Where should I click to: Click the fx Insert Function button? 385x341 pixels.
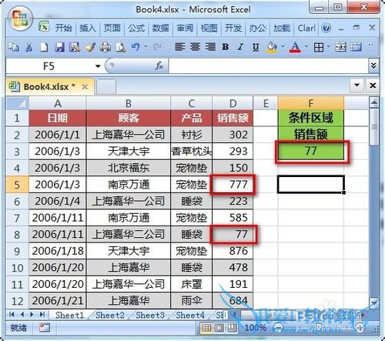tap(159, 66)
